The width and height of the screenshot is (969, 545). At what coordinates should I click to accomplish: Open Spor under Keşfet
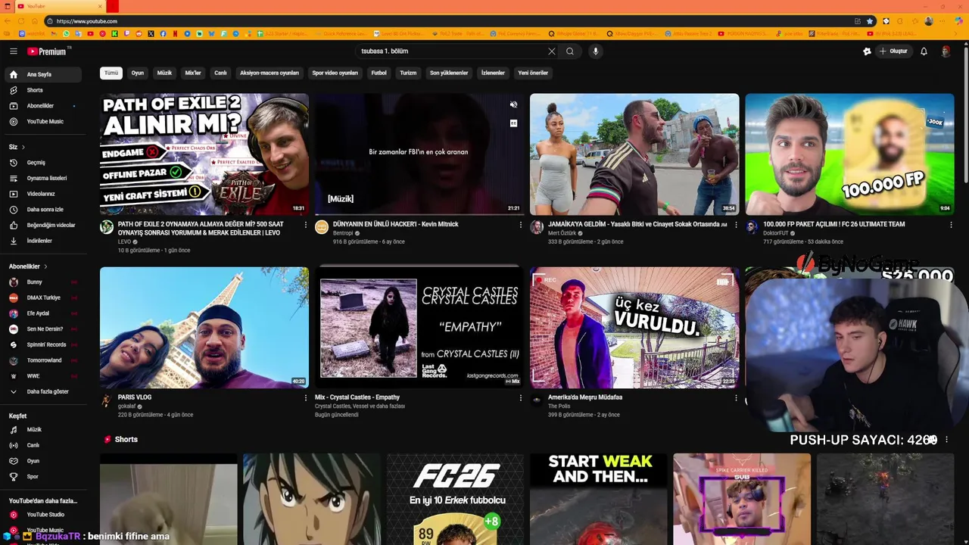pos(42,476)
